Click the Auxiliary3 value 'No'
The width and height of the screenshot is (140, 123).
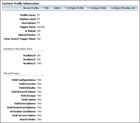point(39,56)
